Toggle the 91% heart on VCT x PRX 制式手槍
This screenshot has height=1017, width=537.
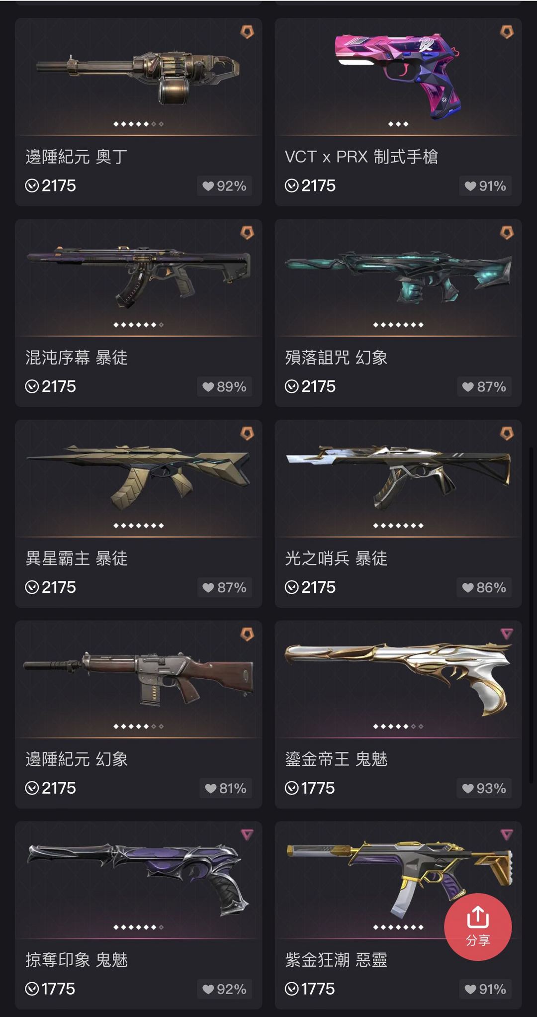[x=485, y=186]
